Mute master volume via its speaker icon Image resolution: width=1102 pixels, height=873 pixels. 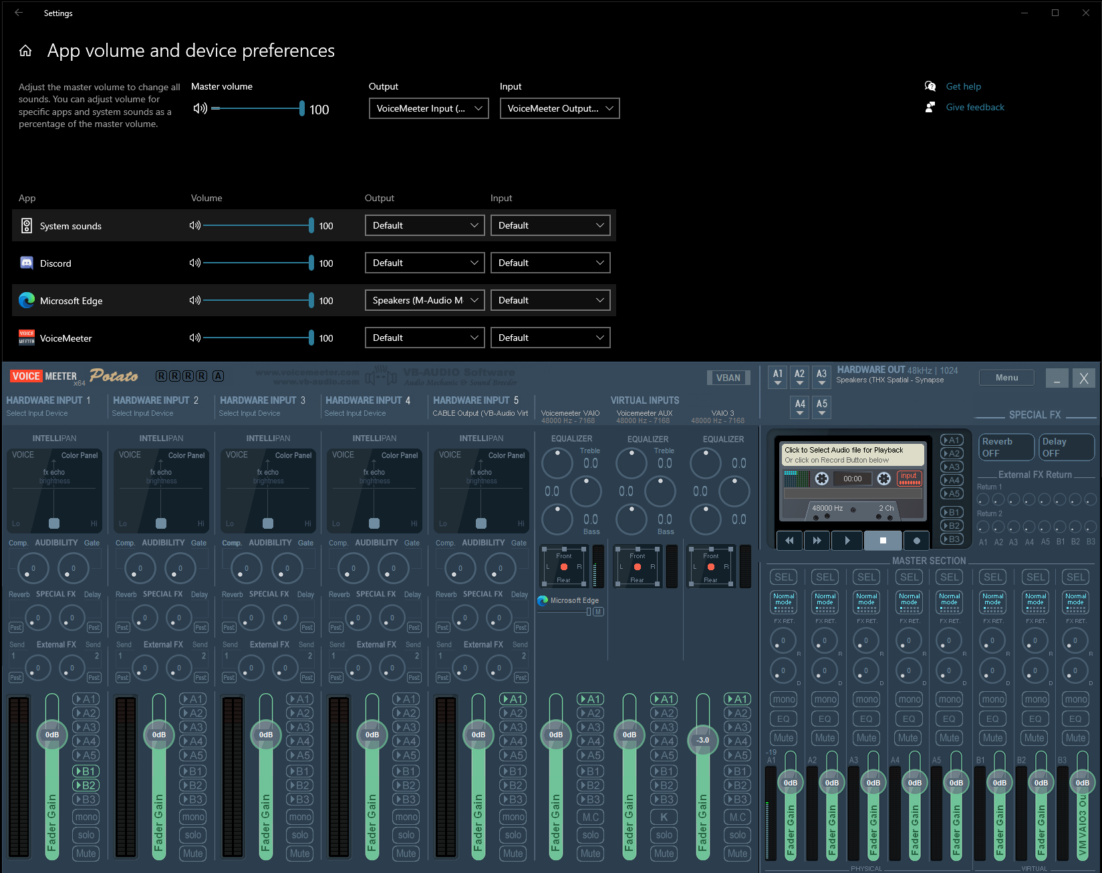(x=200, y=108)
